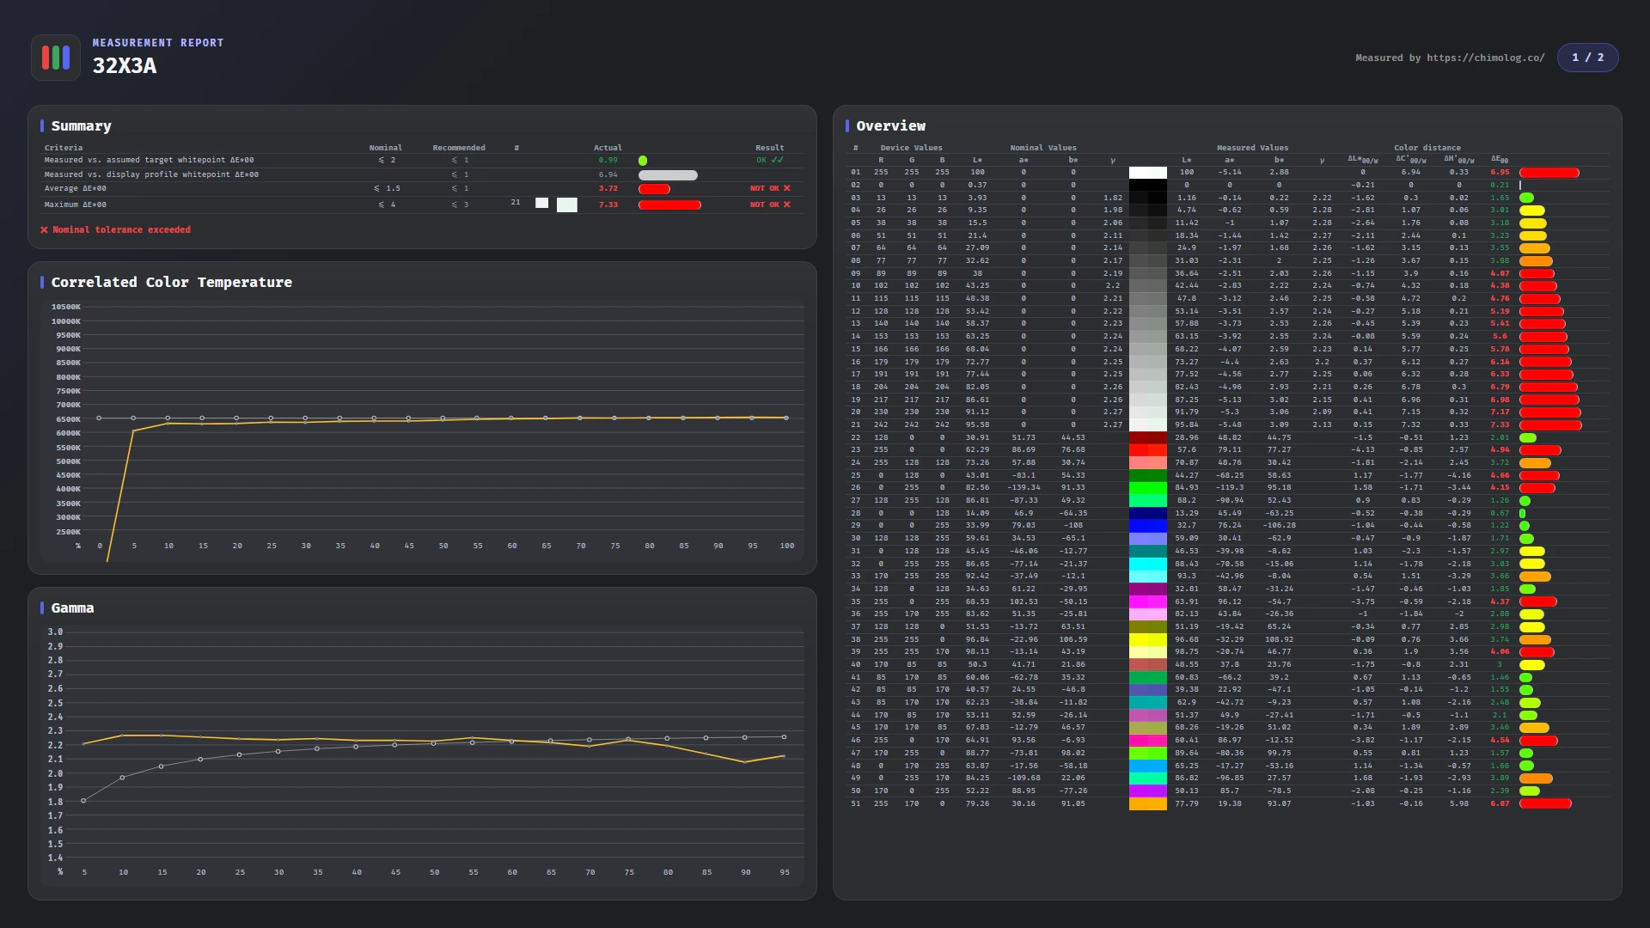Click the pure blue swatch in Overview row 29
Image resolution: width=1650 pixels, height=928 pixels.
[x=1147, y=526]
